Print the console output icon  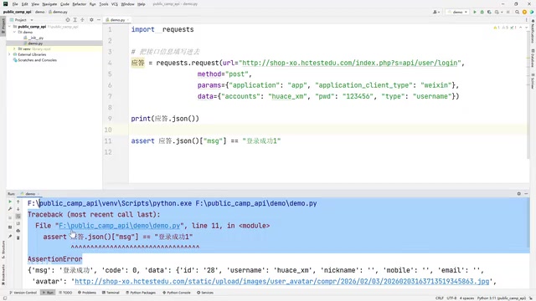pos(18,231)
